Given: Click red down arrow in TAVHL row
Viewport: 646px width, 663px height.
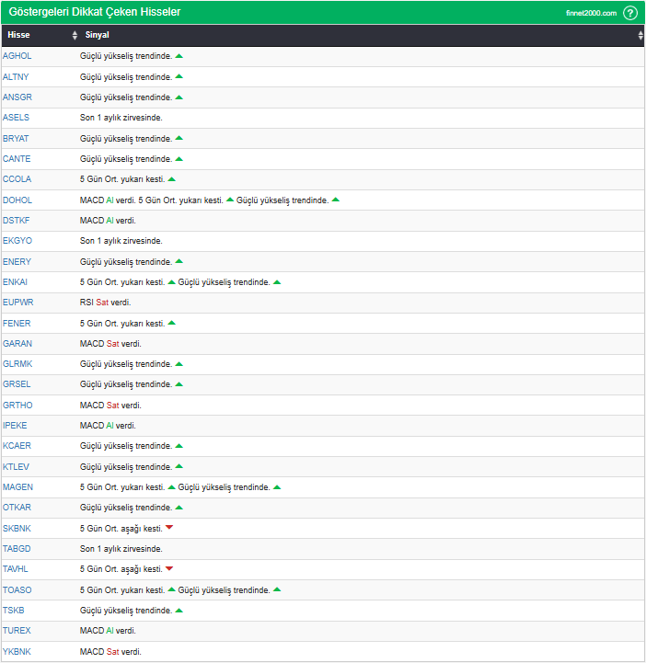Looking at the screenshot, I should (x=169, y=569).
